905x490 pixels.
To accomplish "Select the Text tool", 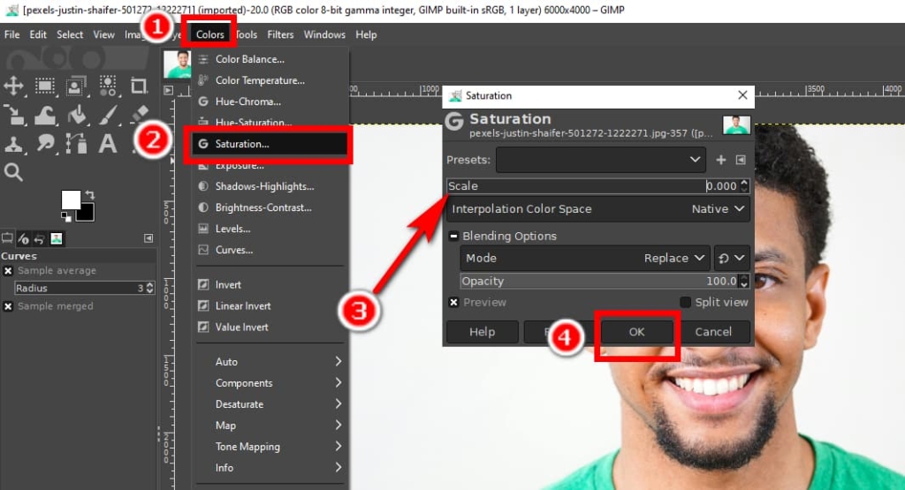I will pyautogui.click(x=108, y=143).
